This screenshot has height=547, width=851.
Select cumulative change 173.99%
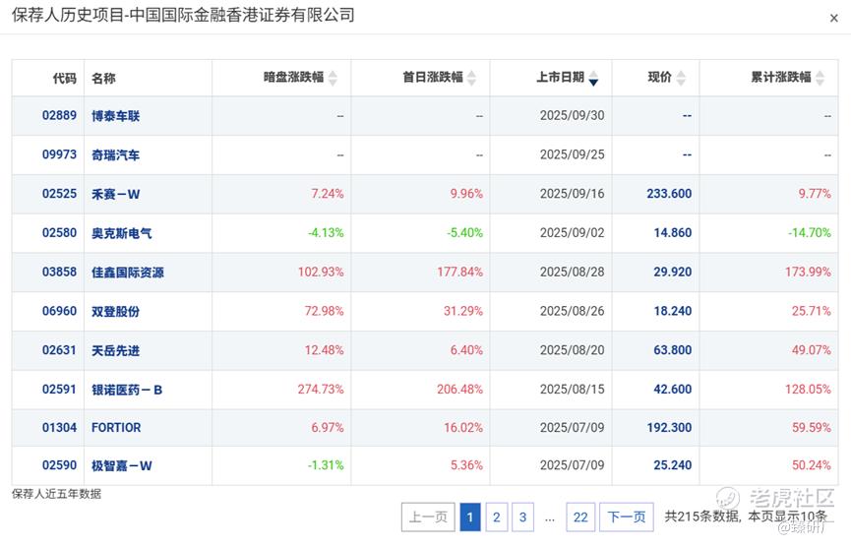[808, 272]
